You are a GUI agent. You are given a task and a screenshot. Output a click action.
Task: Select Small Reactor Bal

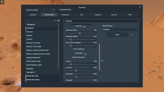point(42,61)
